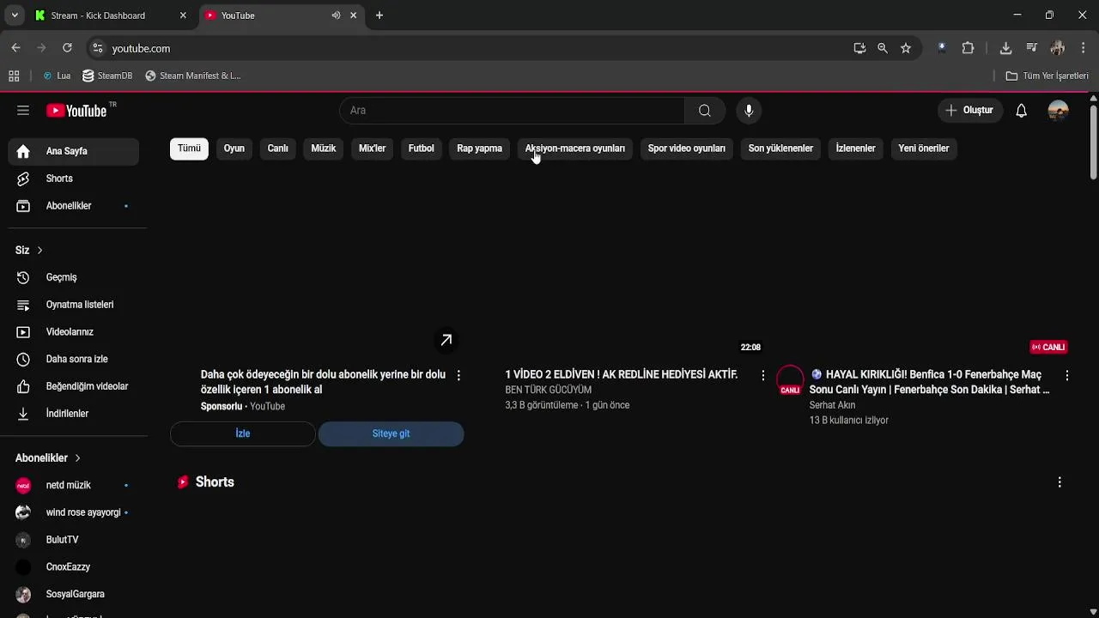Click the search magnifier button
The image size is (1099, 618).
(x=704, y=110)
